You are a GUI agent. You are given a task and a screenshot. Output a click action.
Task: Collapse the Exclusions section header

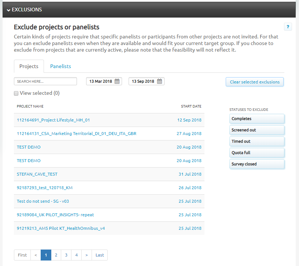click(x=24, y=10)
